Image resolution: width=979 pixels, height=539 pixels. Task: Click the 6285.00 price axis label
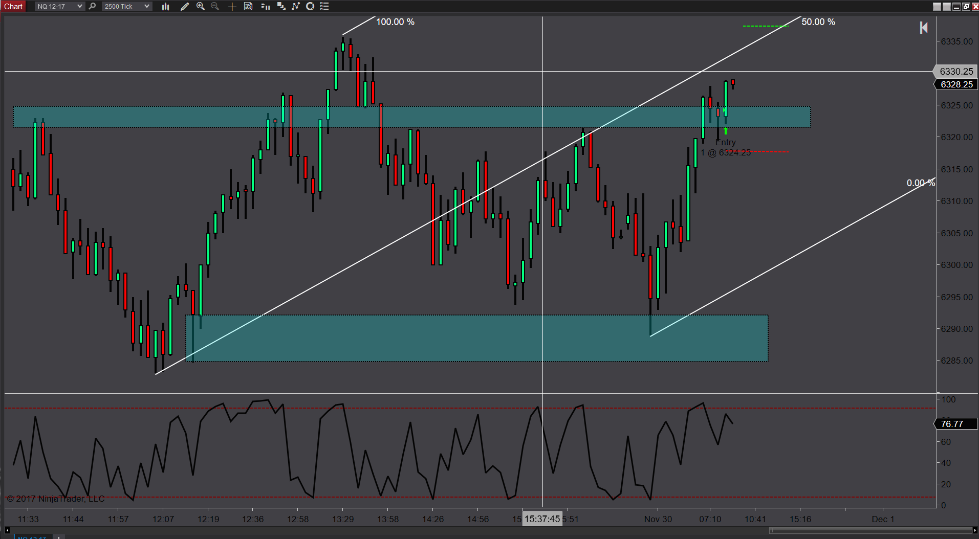pos(957,361)
